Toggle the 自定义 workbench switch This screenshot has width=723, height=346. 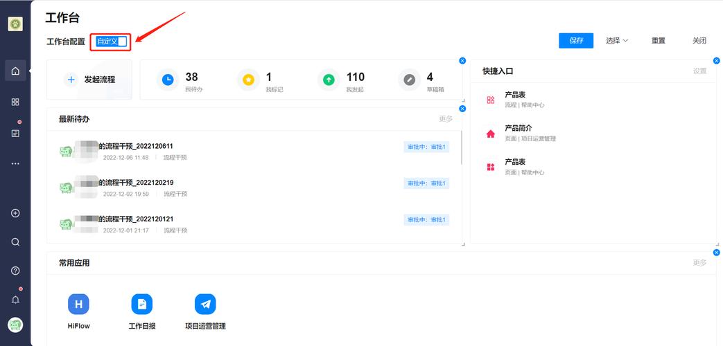(111, 42)
